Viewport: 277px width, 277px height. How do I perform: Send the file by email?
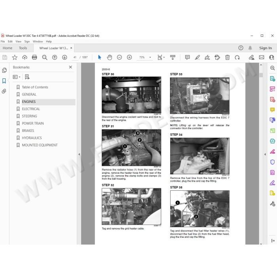pyautogui.click(x=262, y=57)
